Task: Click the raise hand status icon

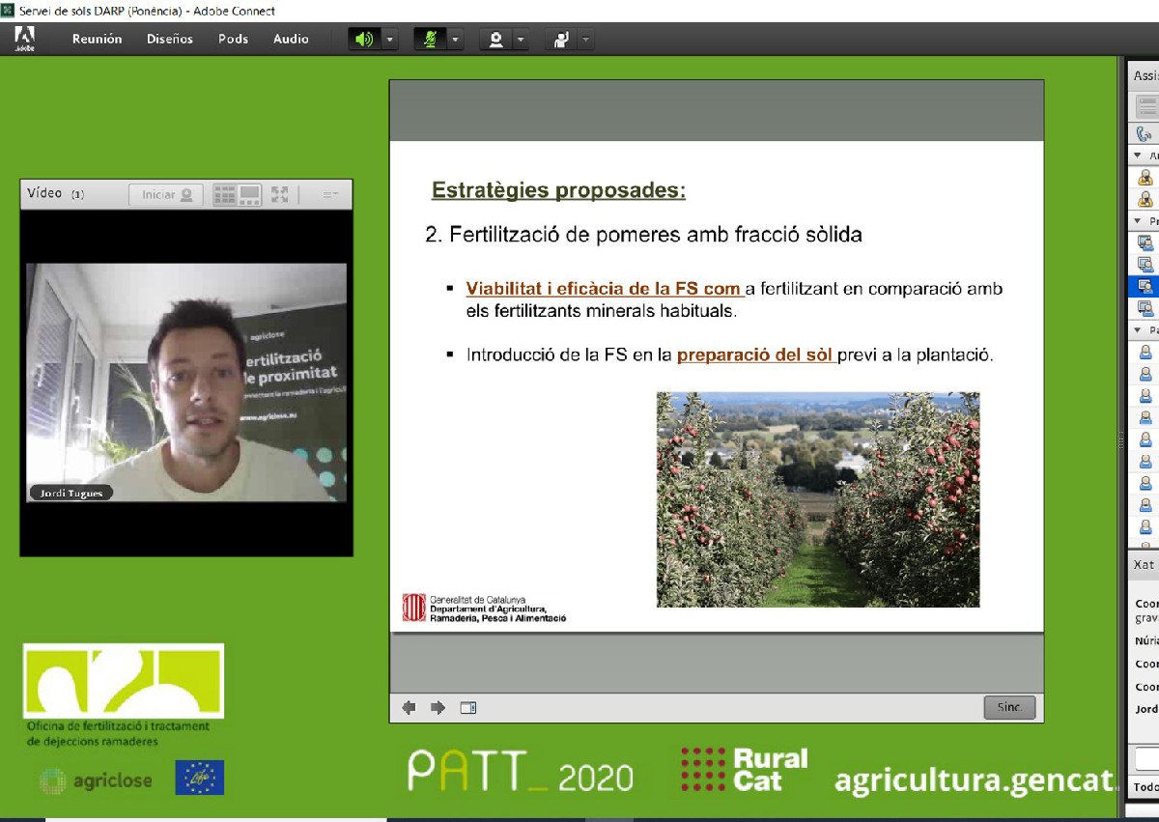Action: click(x=560, y=40)
